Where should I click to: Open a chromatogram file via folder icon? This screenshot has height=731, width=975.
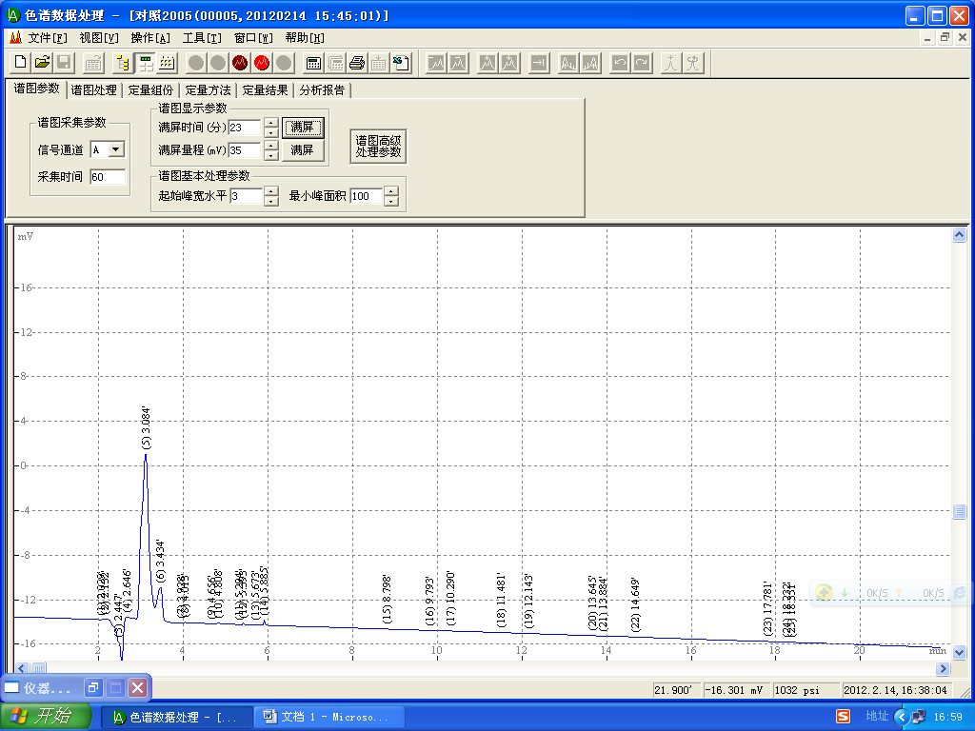pos(42,63)
